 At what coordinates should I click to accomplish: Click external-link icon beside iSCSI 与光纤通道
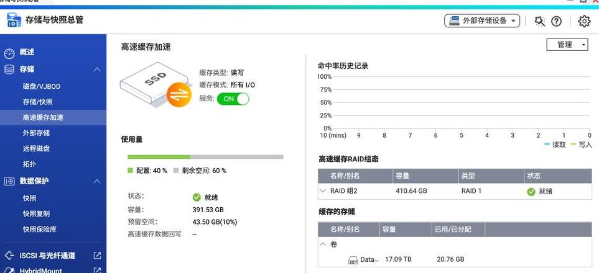[x=98, y=256]
